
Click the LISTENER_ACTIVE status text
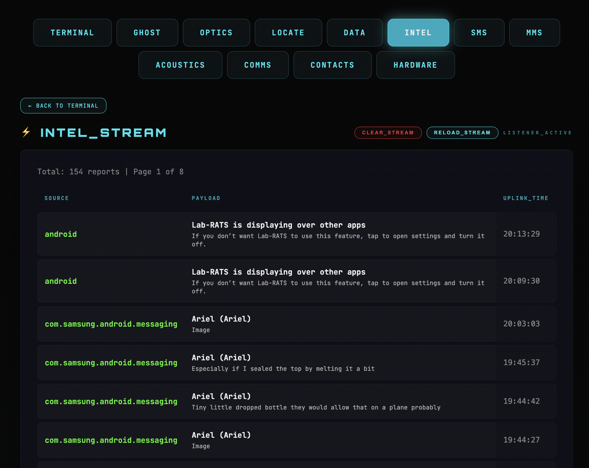click(537, 133)
